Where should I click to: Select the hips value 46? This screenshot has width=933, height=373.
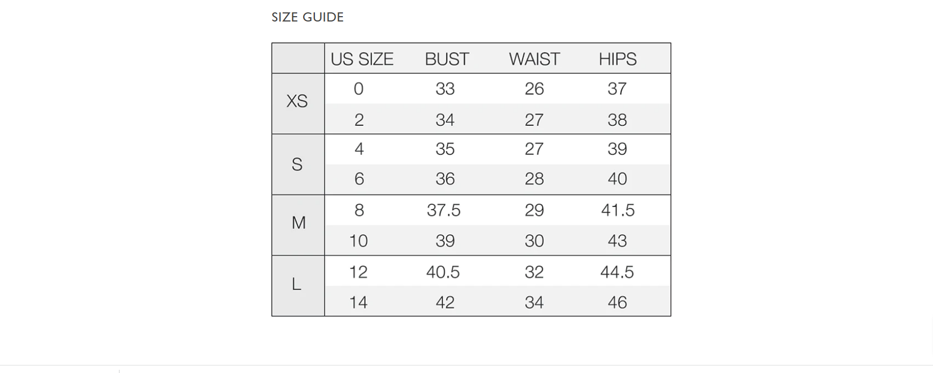[x=617, y=303]
